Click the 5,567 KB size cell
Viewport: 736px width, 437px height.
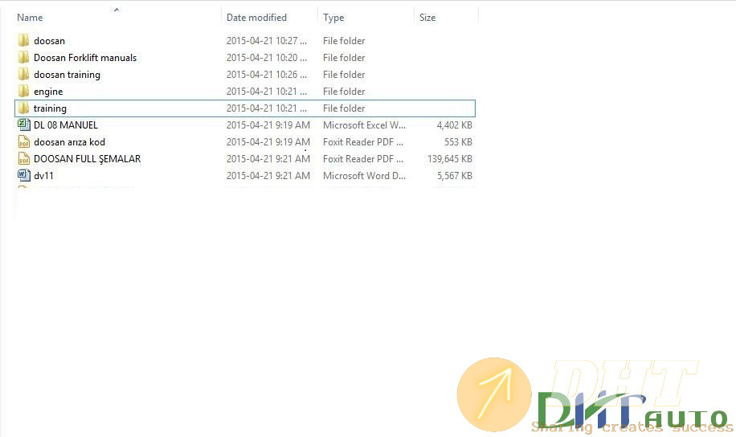[x=454, y=176]
